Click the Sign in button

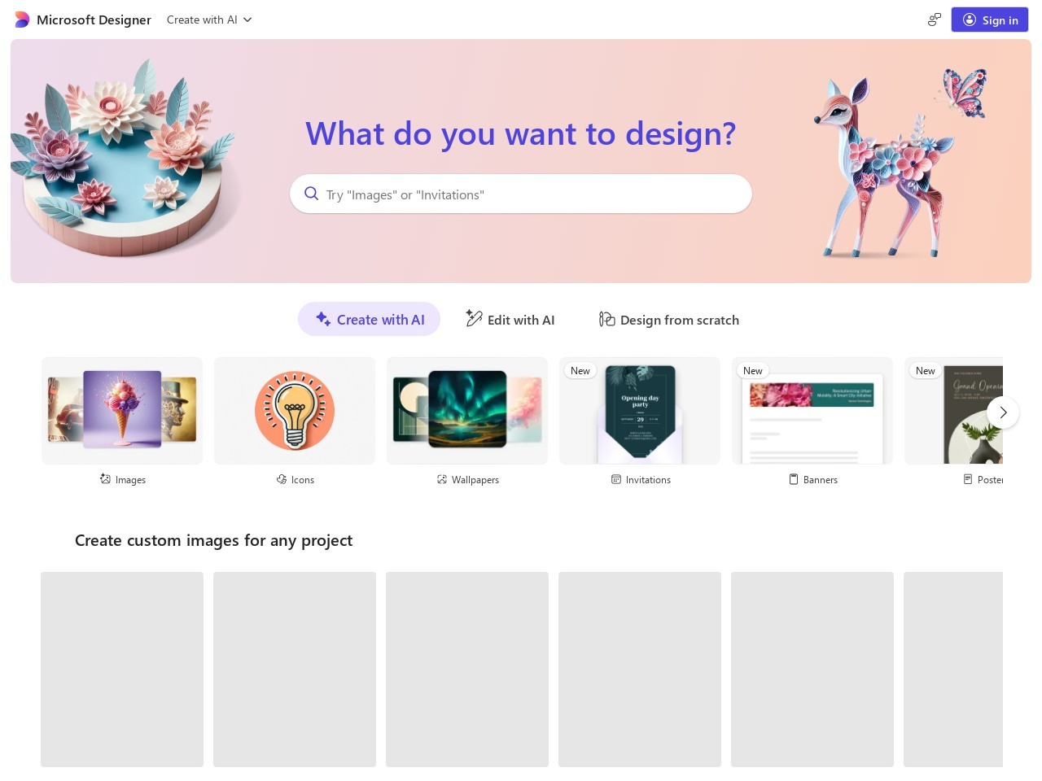[990, 20]
